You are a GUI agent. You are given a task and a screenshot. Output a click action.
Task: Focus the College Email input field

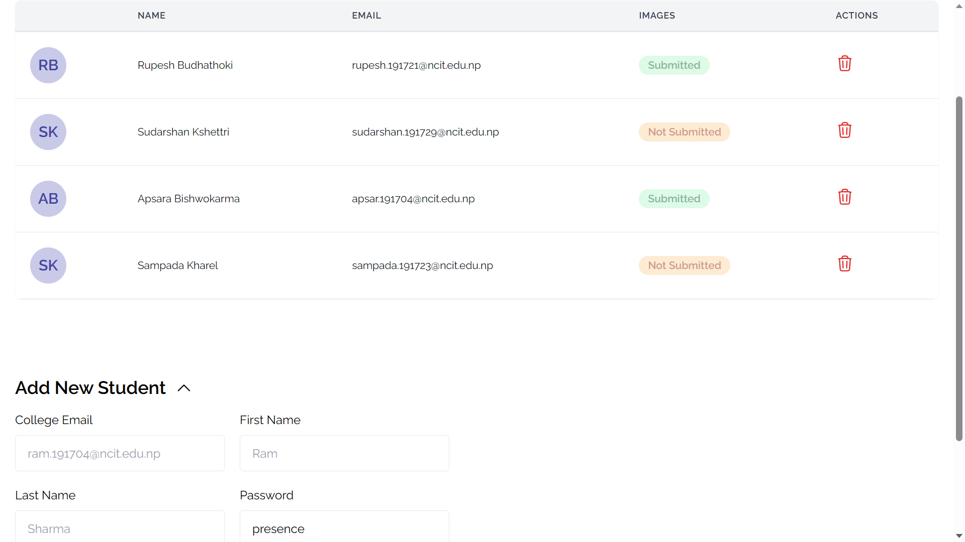coord(120,453)
